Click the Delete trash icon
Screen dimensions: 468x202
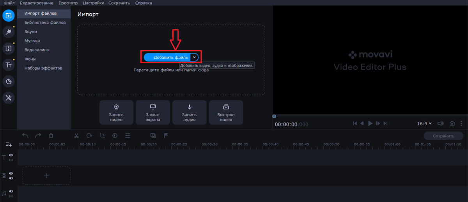(51, 135)
